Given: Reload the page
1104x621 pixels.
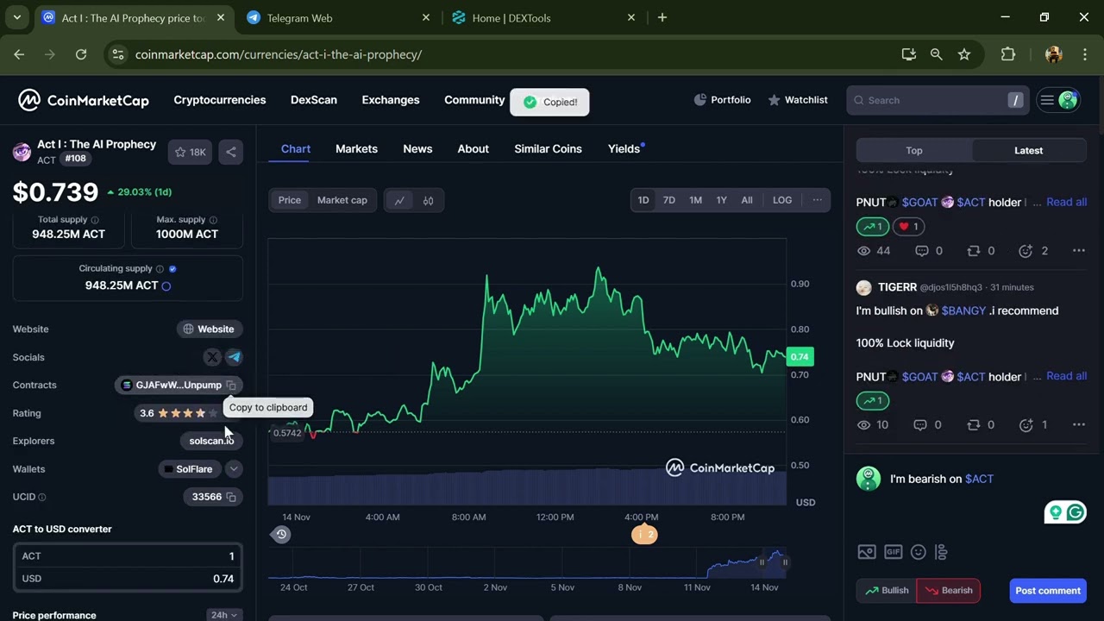Looking at the screenshot, I should 81,54.
